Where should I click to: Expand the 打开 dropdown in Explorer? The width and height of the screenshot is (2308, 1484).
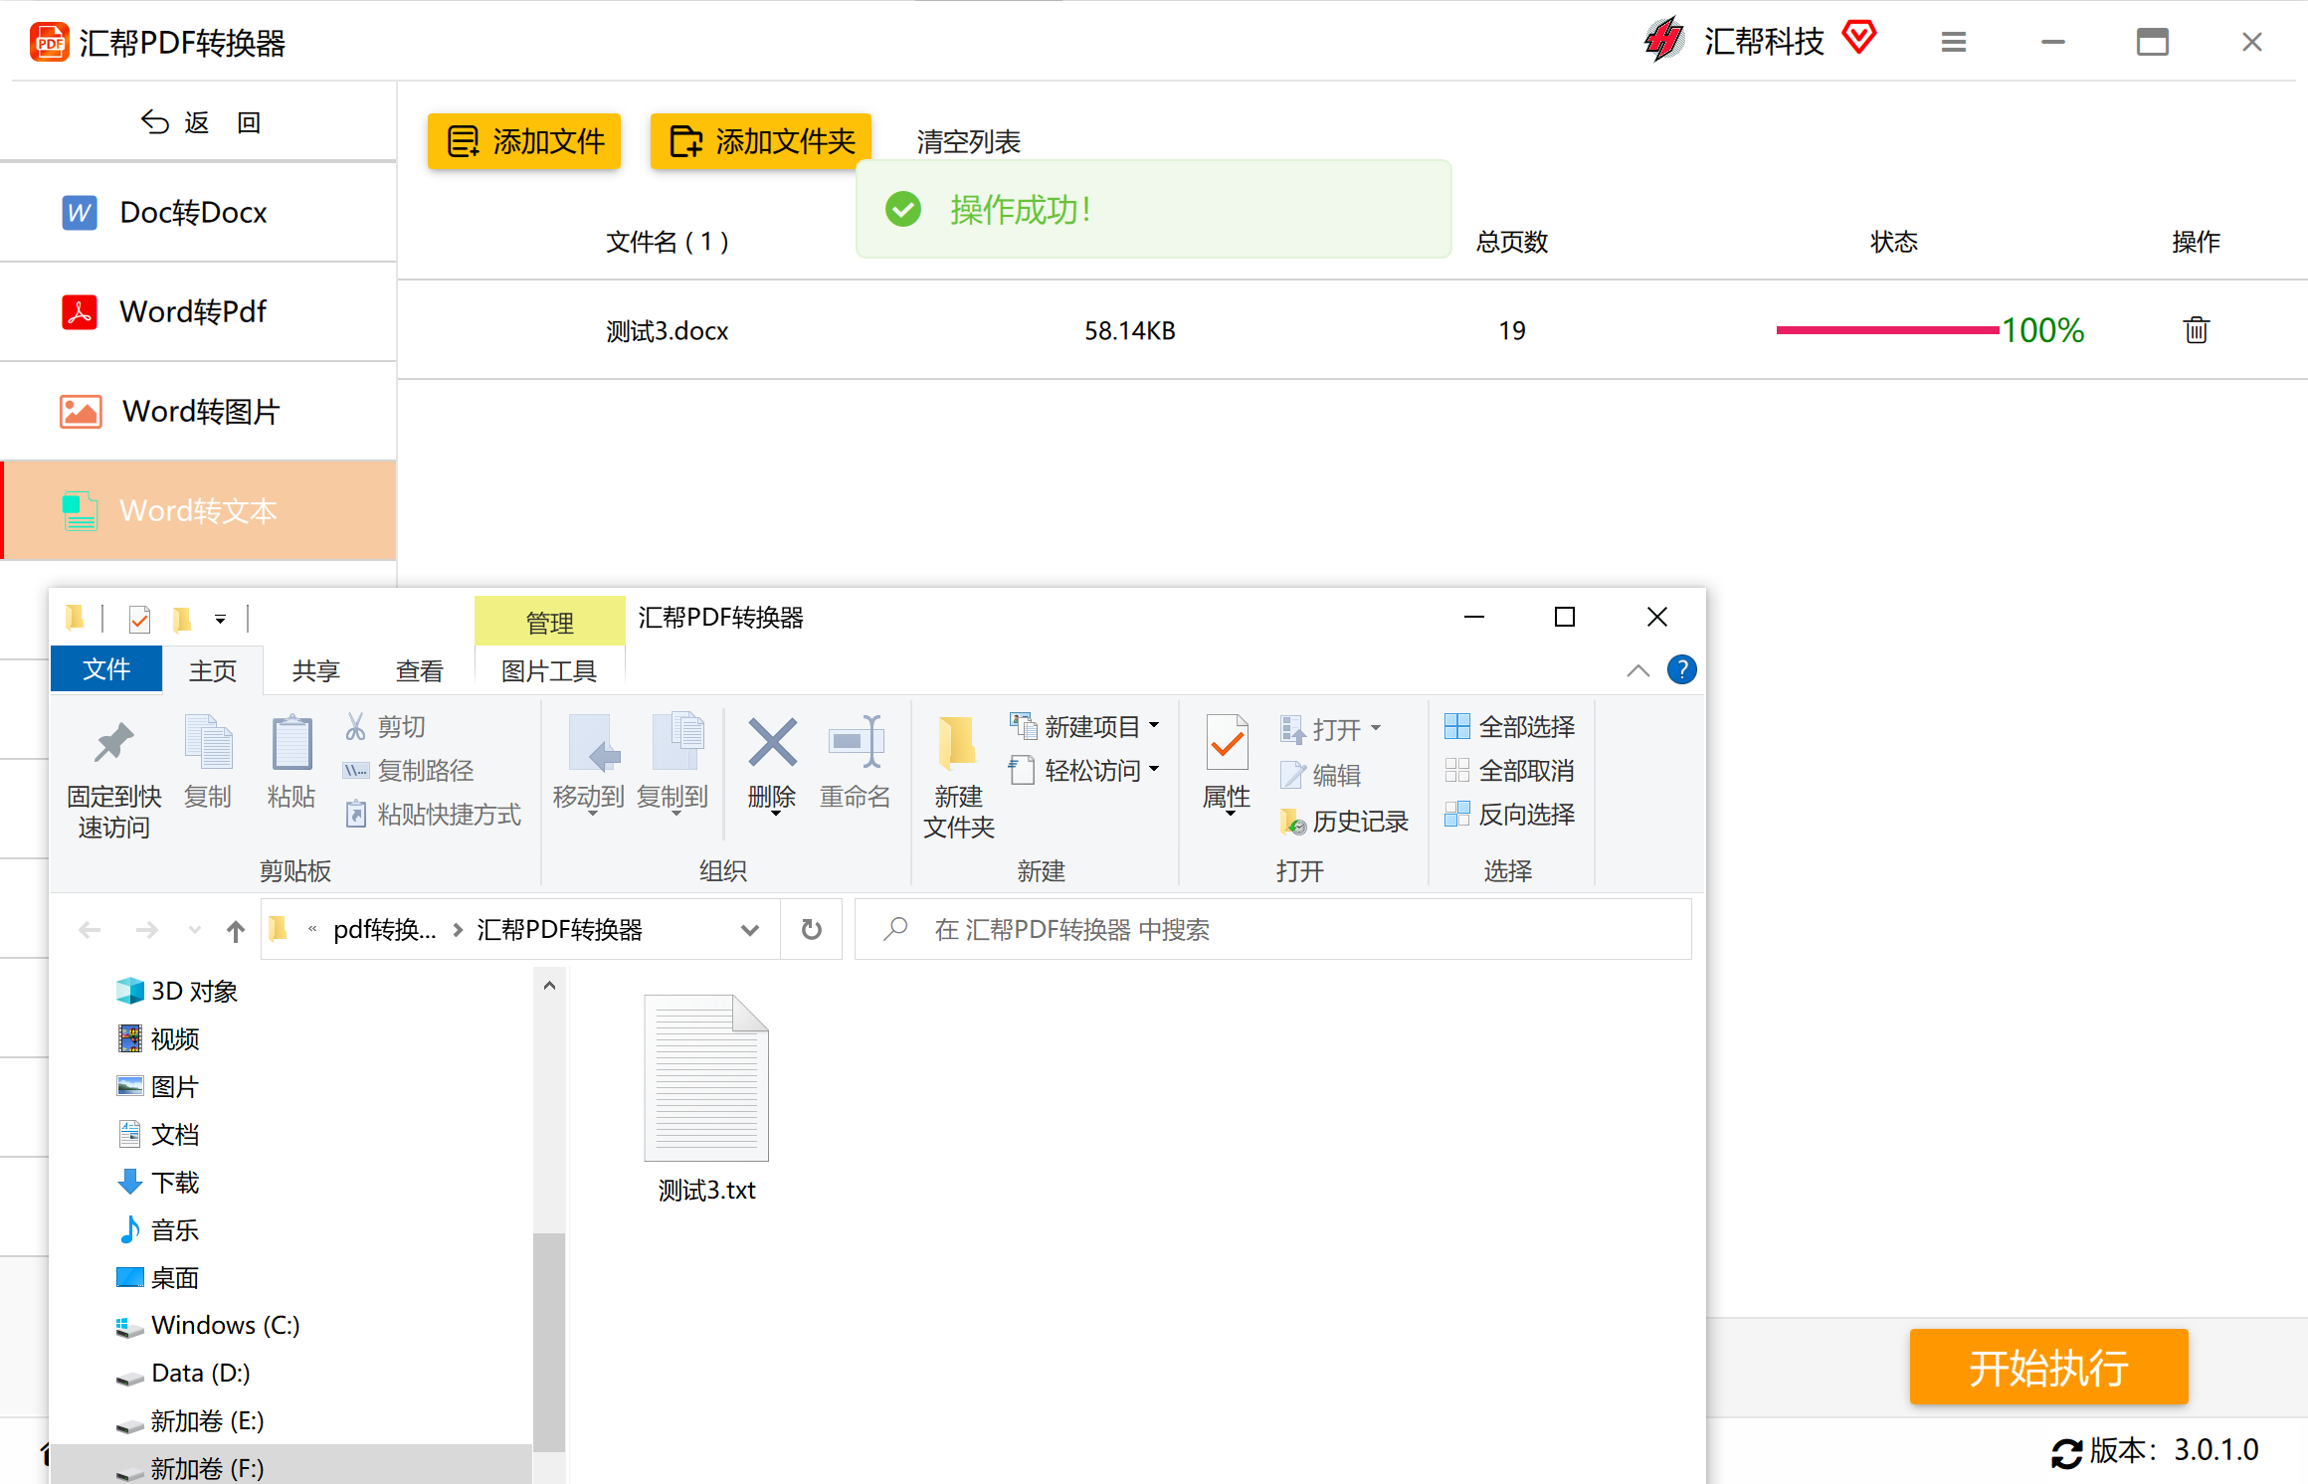point(1376,729)
